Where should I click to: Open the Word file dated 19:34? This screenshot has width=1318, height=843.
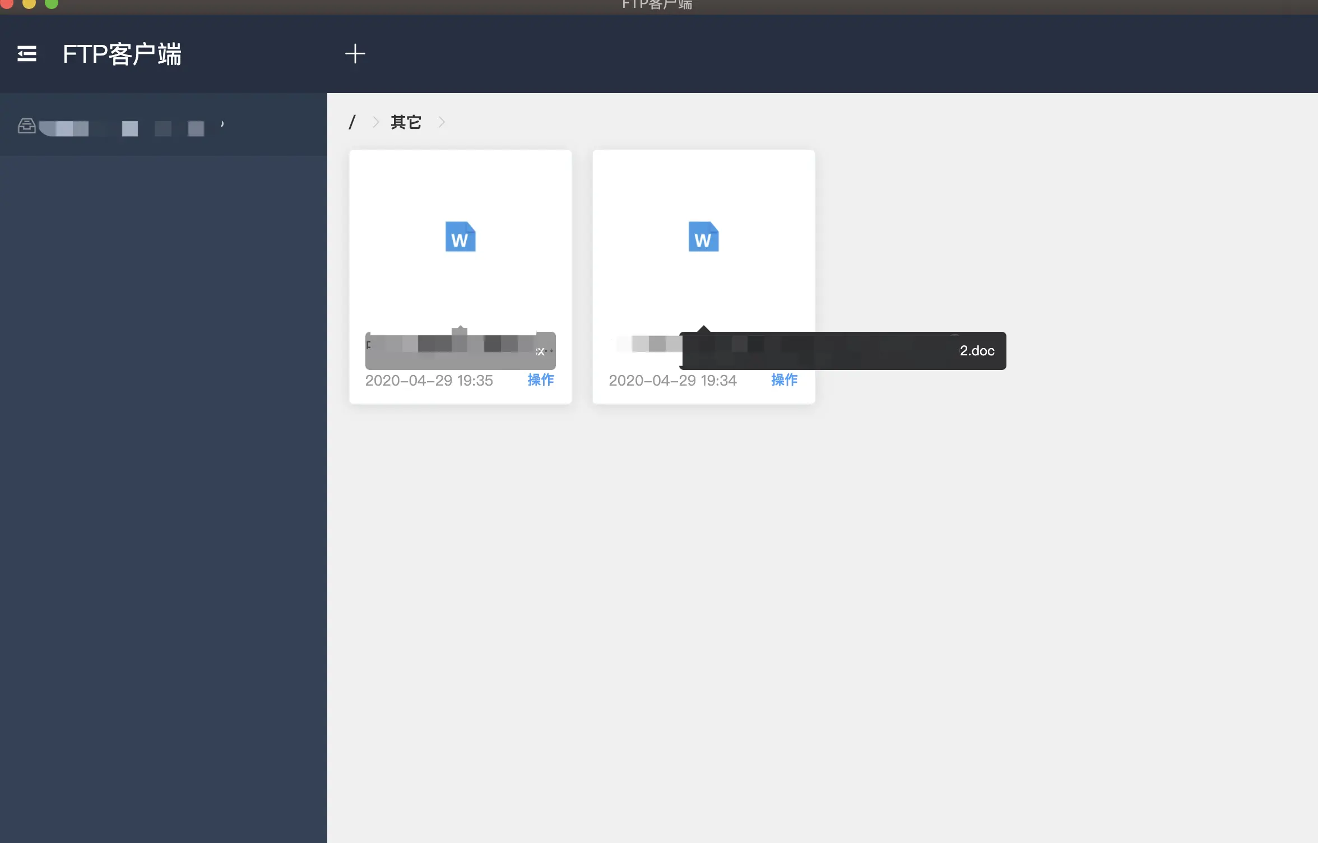[x=703, y=237]
